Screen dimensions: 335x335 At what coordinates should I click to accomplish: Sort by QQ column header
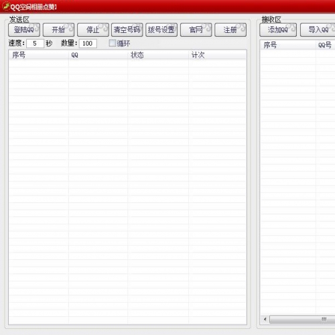[x=98, y=55]
